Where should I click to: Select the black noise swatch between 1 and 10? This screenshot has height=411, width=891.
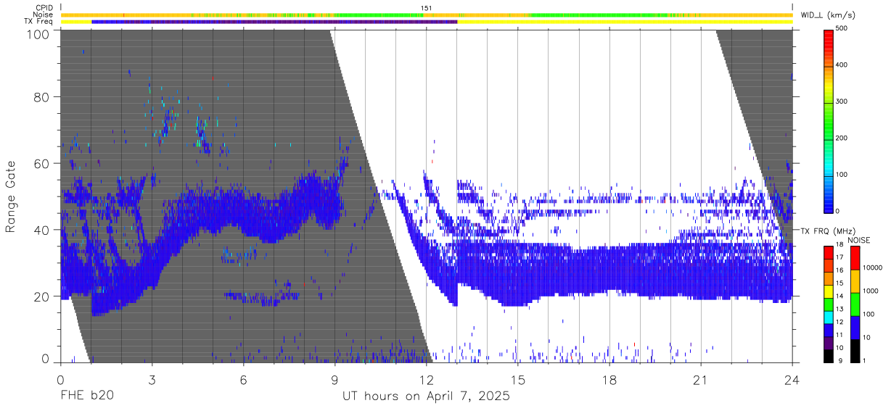point(855,349)
